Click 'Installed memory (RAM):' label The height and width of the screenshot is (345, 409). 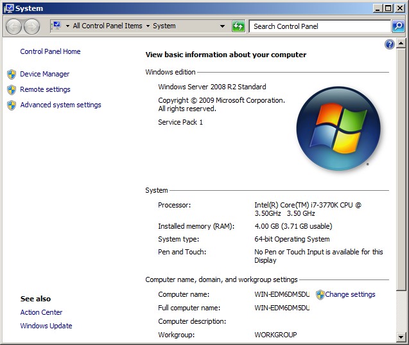pos(196,226)
